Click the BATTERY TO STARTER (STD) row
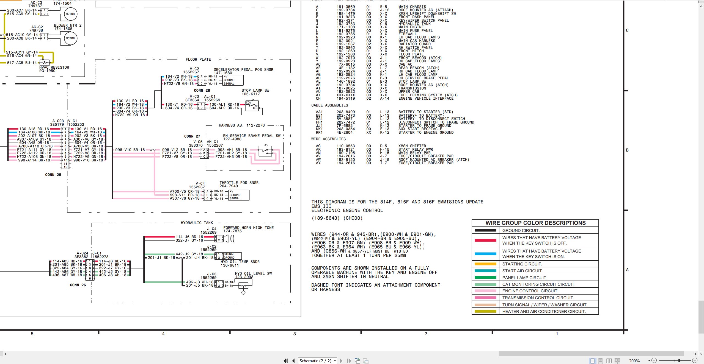This screenshot has height=364, width=704. pos(384,112)
